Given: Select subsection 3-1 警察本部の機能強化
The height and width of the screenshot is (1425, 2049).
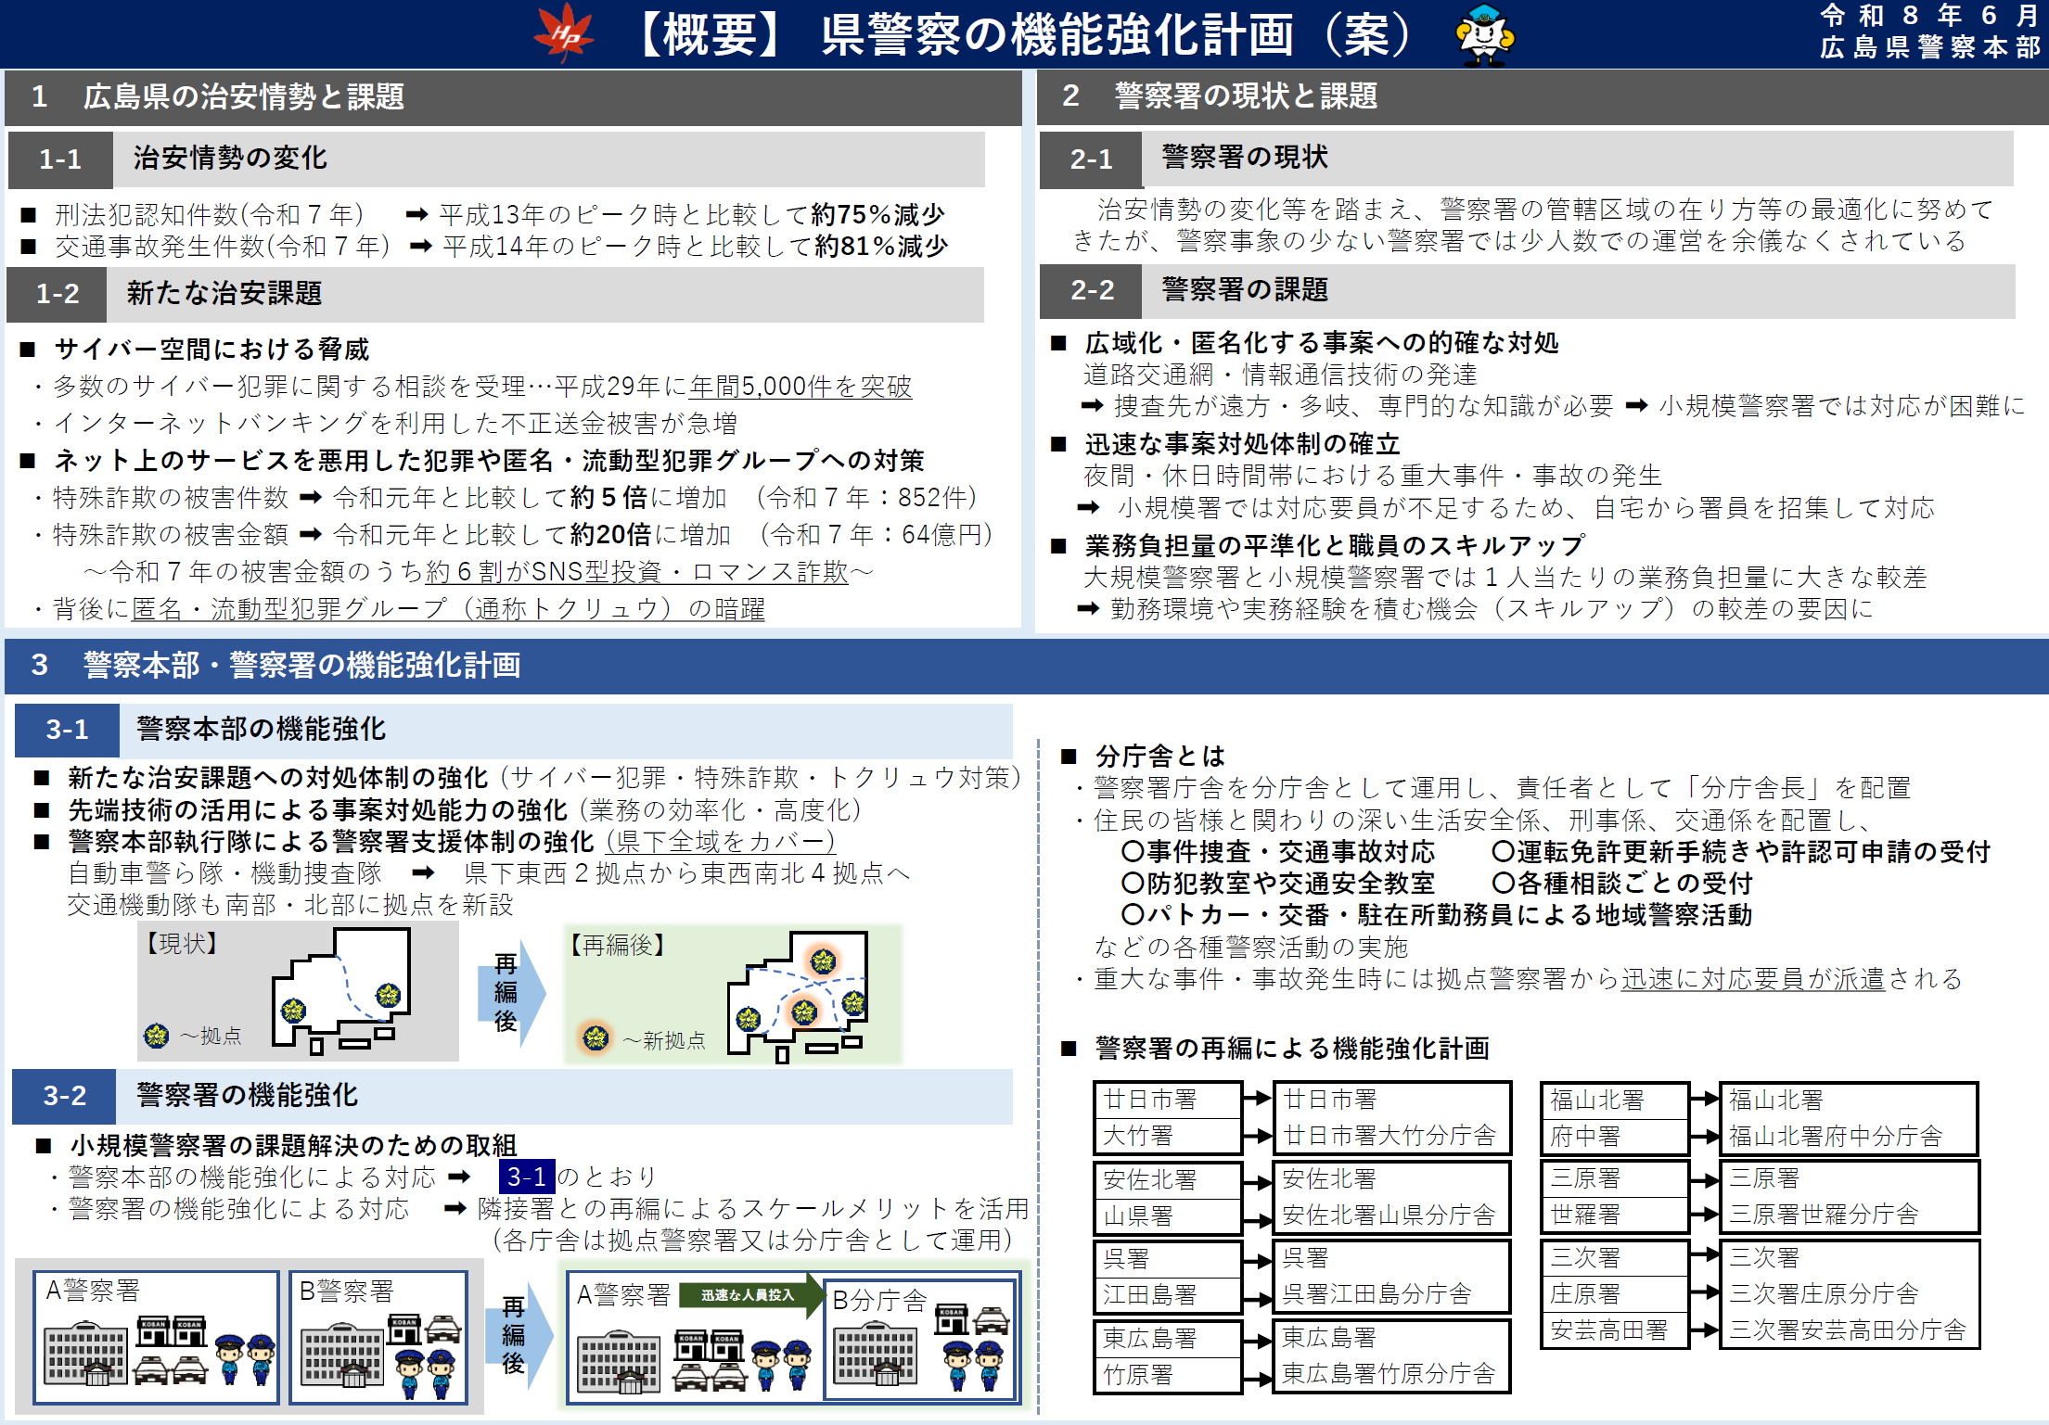Looking at the screenshot, I should (x=514, y=730).
